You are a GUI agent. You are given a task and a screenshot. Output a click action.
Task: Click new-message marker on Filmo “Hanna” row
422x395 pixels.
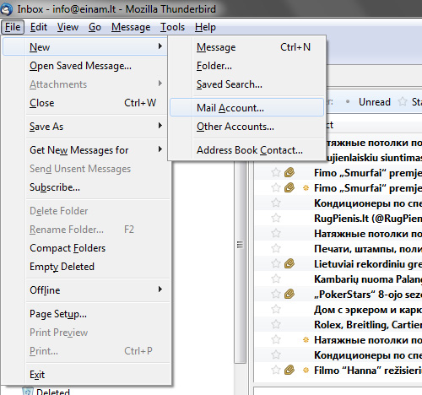click(306, 370)
